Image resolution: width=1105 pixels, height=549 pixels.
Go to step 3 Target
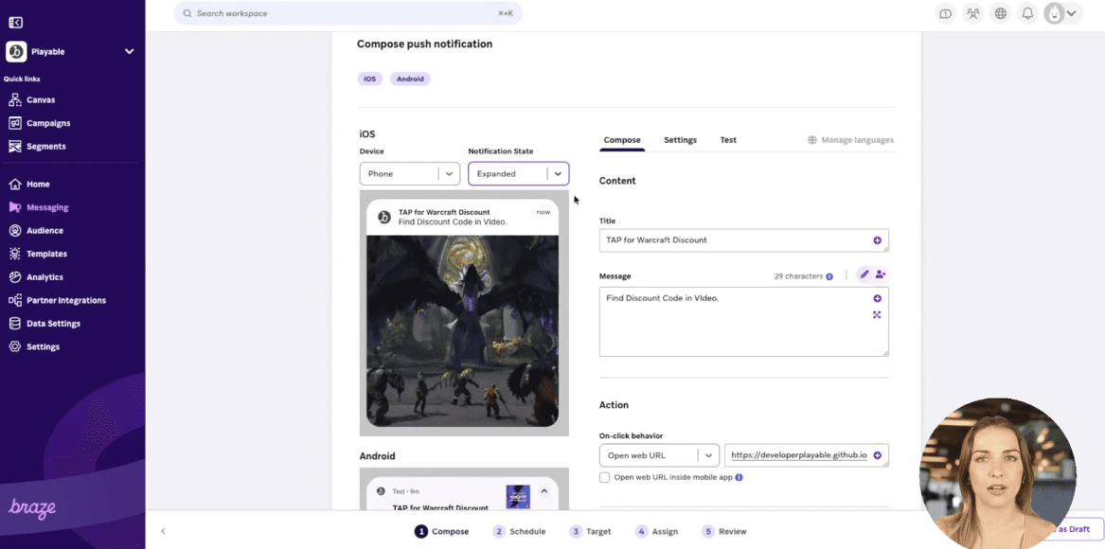[x=591, y=531]
